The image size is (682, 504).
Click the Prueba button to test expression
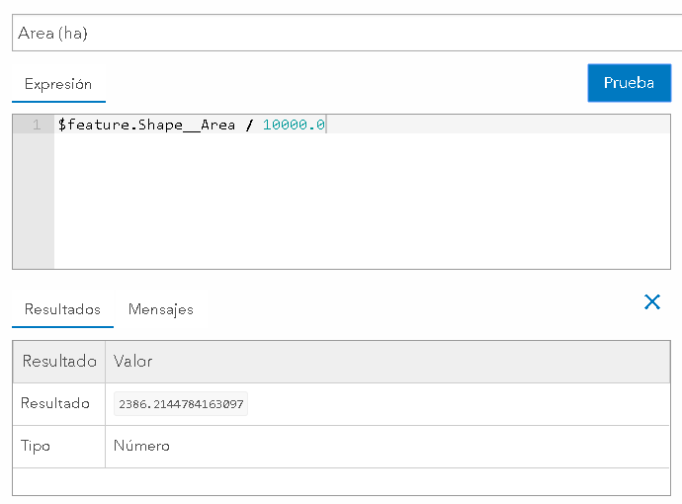pos(629,83)
